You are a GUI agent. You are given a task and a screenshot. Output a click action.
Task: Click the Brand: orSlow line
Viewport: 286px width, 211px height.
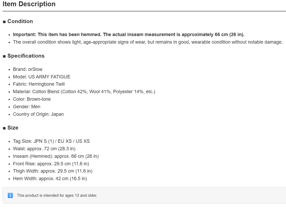point(28,69)
